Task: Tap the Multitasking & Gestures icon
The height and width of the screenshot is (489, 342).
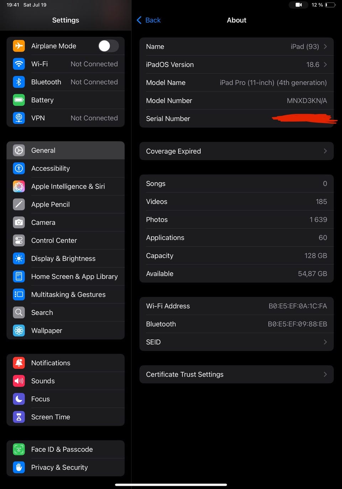Action: (x=19, y=294)
